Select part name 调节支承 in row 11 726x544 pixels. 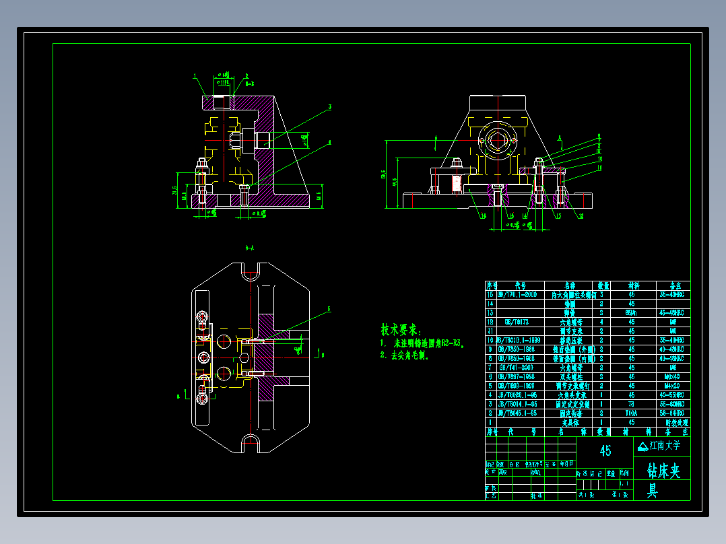[571, 331]
